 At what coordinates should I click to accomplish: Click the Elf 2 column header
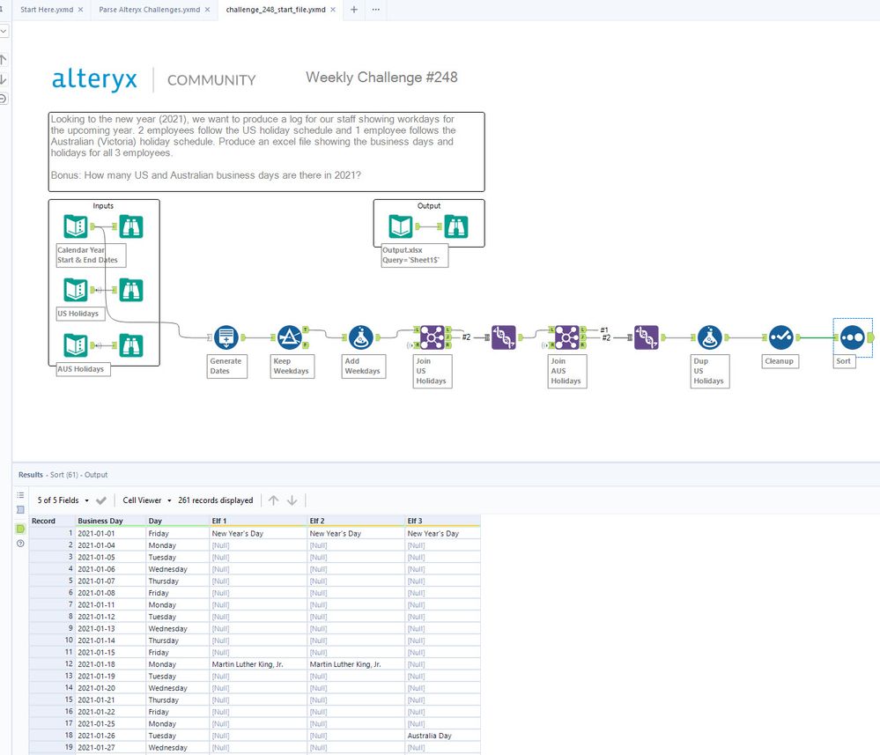tap(357, 521)
